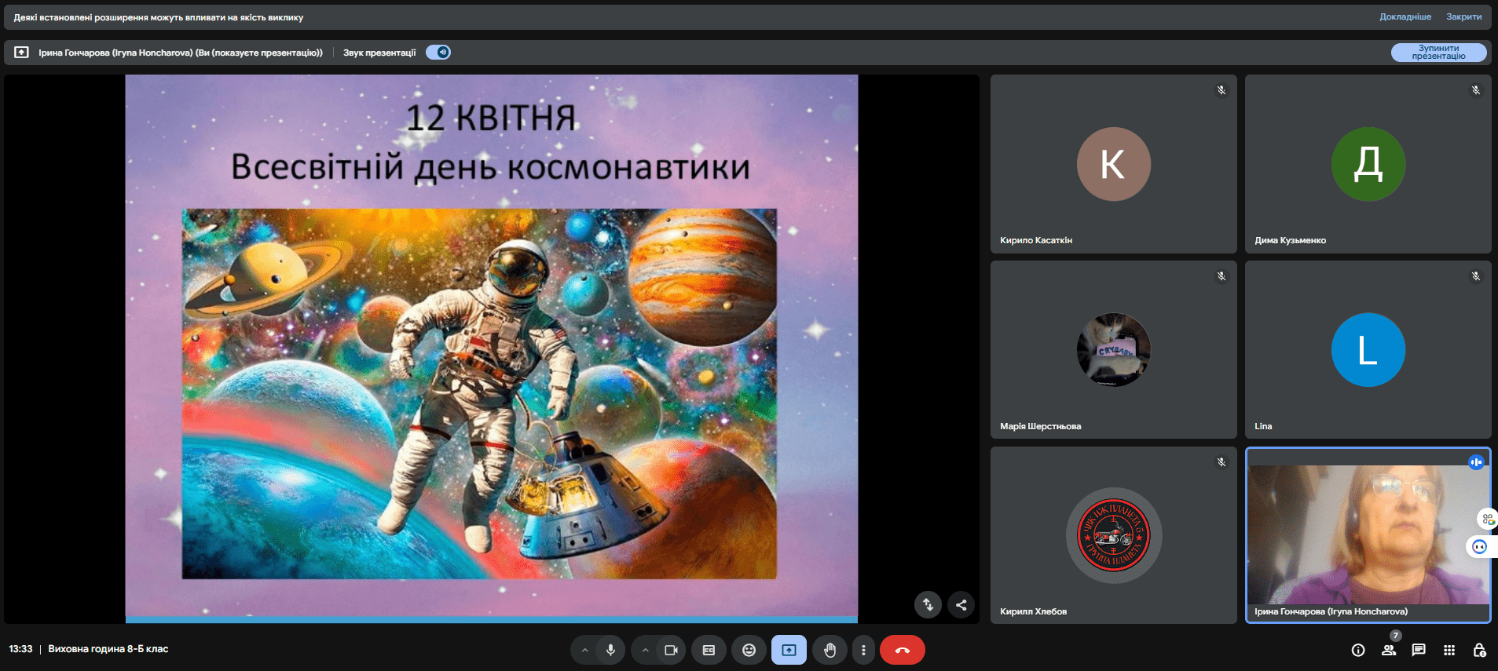Click muted mic icon on Марія Шерстньова tile
The width and height of the screenshot is (1498, 671).
(x=1221, y=276)
